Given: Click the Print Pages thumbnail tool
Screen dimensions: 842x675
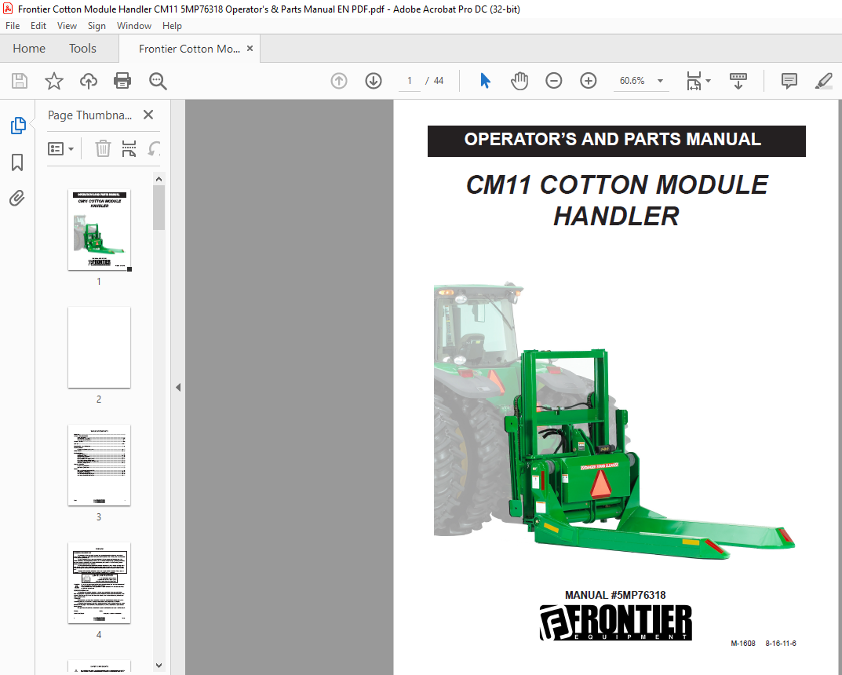Looking at the screenshot, I should click(129, 149).
